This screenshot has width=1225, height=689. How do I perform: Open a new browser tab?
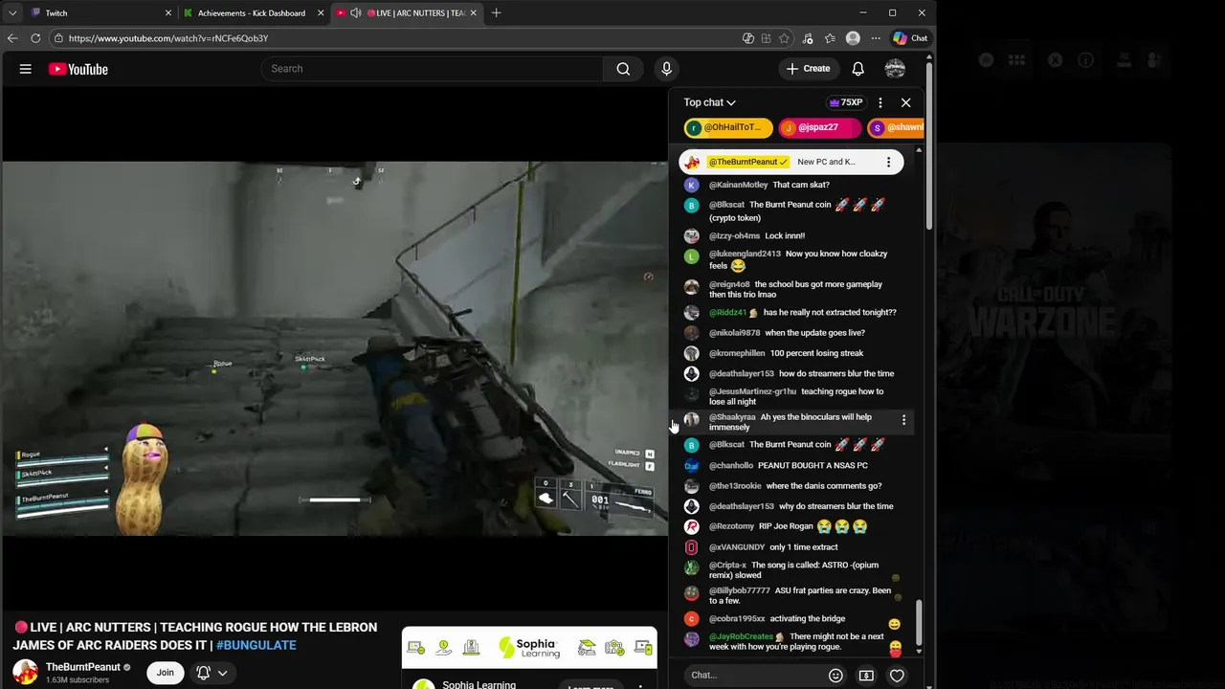pos(496,13)
